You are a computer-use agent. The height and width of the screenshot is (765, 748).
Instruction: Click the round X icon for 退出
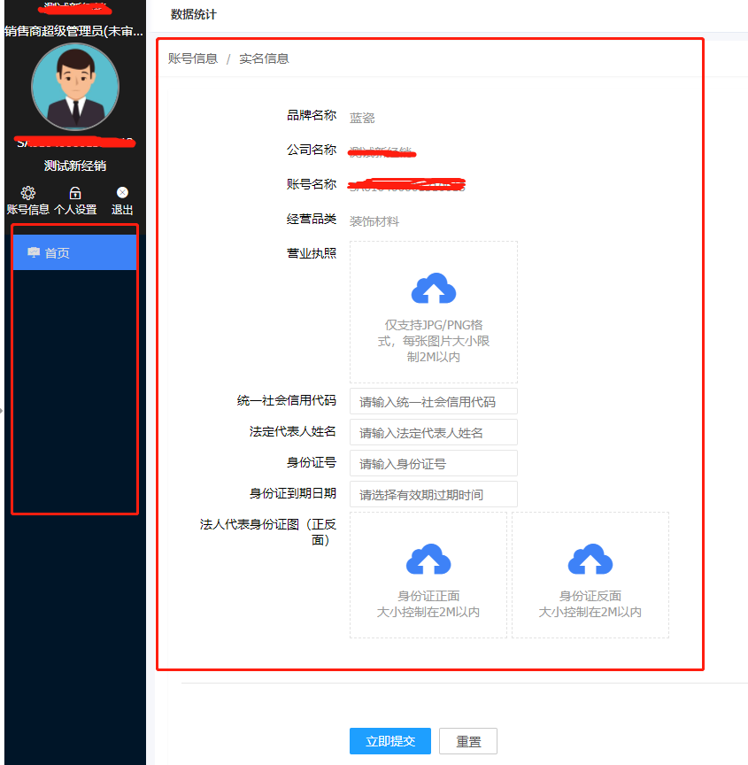[x=122, y=193]
